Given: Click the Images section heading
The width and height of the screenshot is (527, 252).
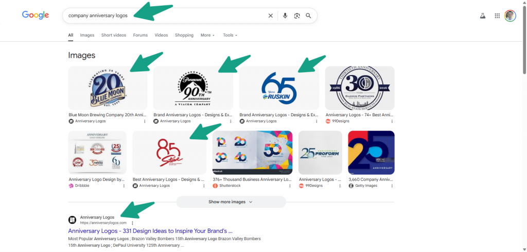Looking at the screenshot, I should (82, 55).
